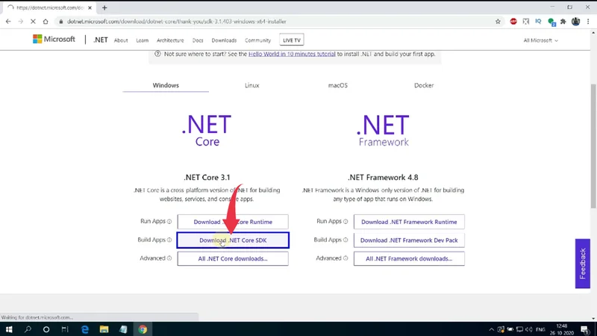The width and height of the screenshot is (597, 336).
Task: Click Download .NET Core SDK button
Action: [x=233, y=240]
